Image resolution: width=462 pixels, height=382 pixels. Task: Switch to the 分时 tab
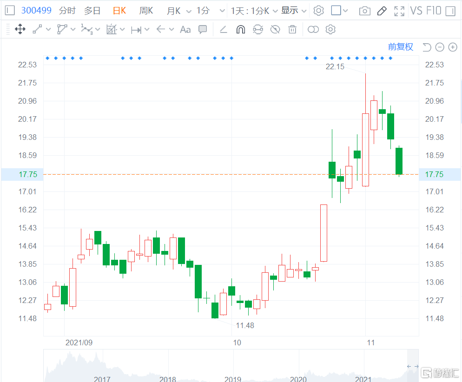[x=67, y=11]
